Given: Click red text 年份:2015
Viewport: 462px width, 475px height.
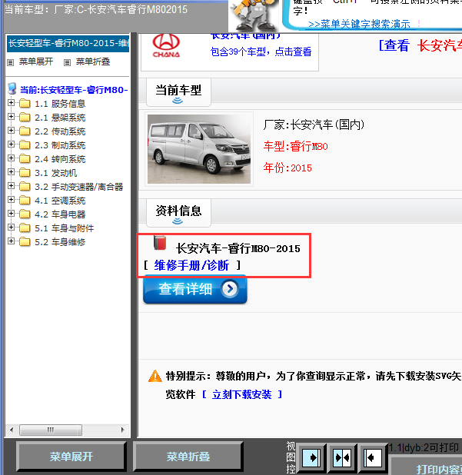Looking at the screenshot, I should coord(288,168).
